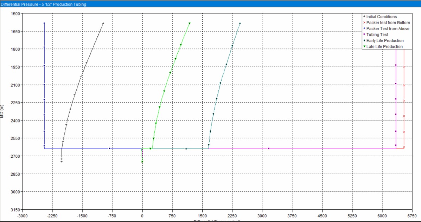Click lowest green triangle below zero pressure
Image resolution: width=421 pixels, height=222 pixels.
pos(142,162)
